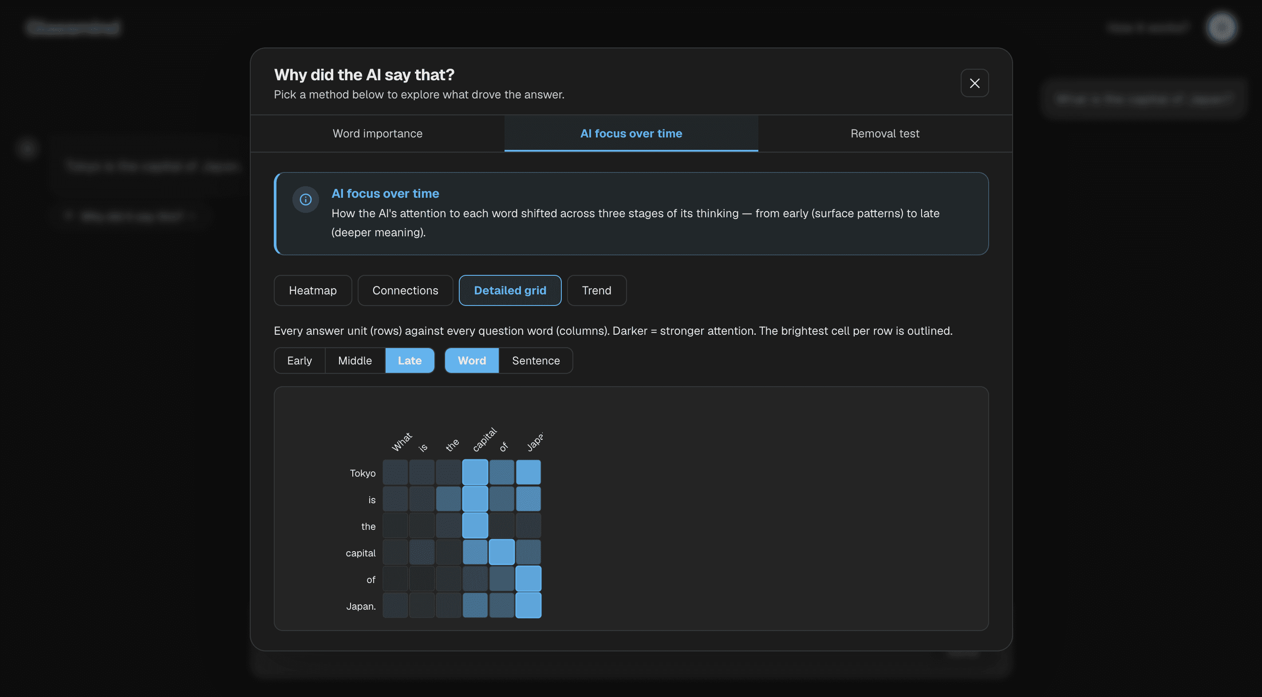Click the Tokyo row, Japan column cell
Viewport: 1262px width, 697px height.
(528, 472)
